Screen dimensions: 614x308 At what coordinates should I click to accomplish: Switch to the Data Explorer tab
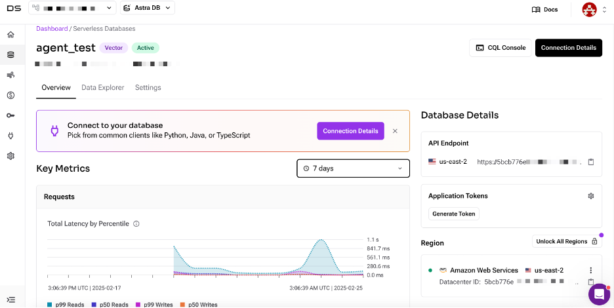tap(102, 88)
